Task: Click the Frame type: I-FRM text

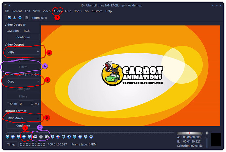Action: [x=84, y=144]
